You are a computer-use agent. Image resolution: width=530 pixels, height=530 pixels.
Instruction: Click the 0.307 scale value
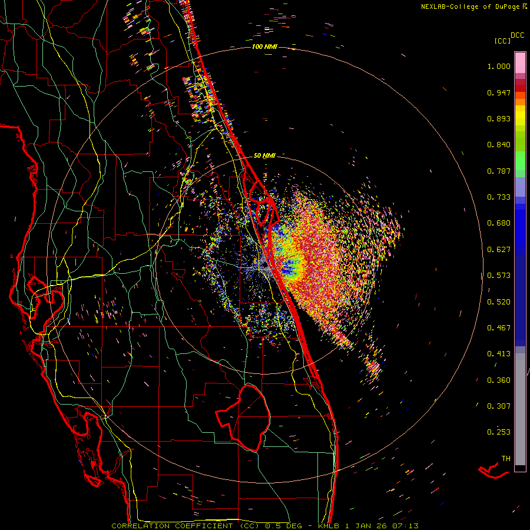pos(499,406)
